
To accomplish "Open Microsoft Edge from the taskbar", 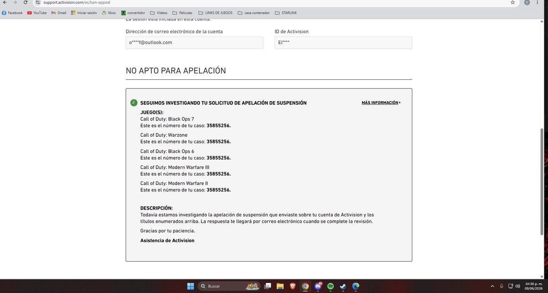I will coord(356,286).
